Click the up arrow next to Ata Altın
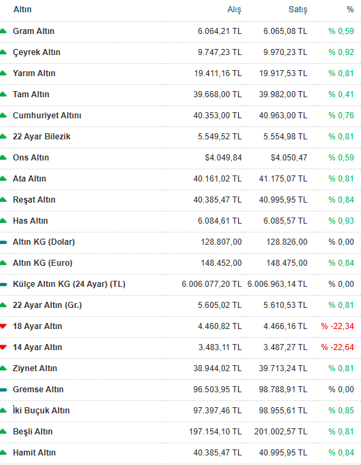This screenshot has width=361, height=465. click(x=3, y=178)
